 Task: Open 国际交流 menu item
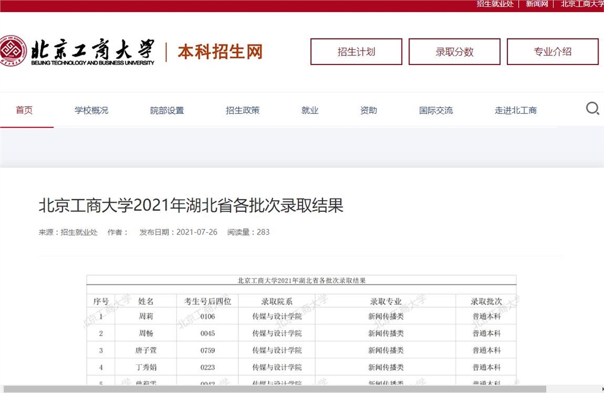coord(436,110)
